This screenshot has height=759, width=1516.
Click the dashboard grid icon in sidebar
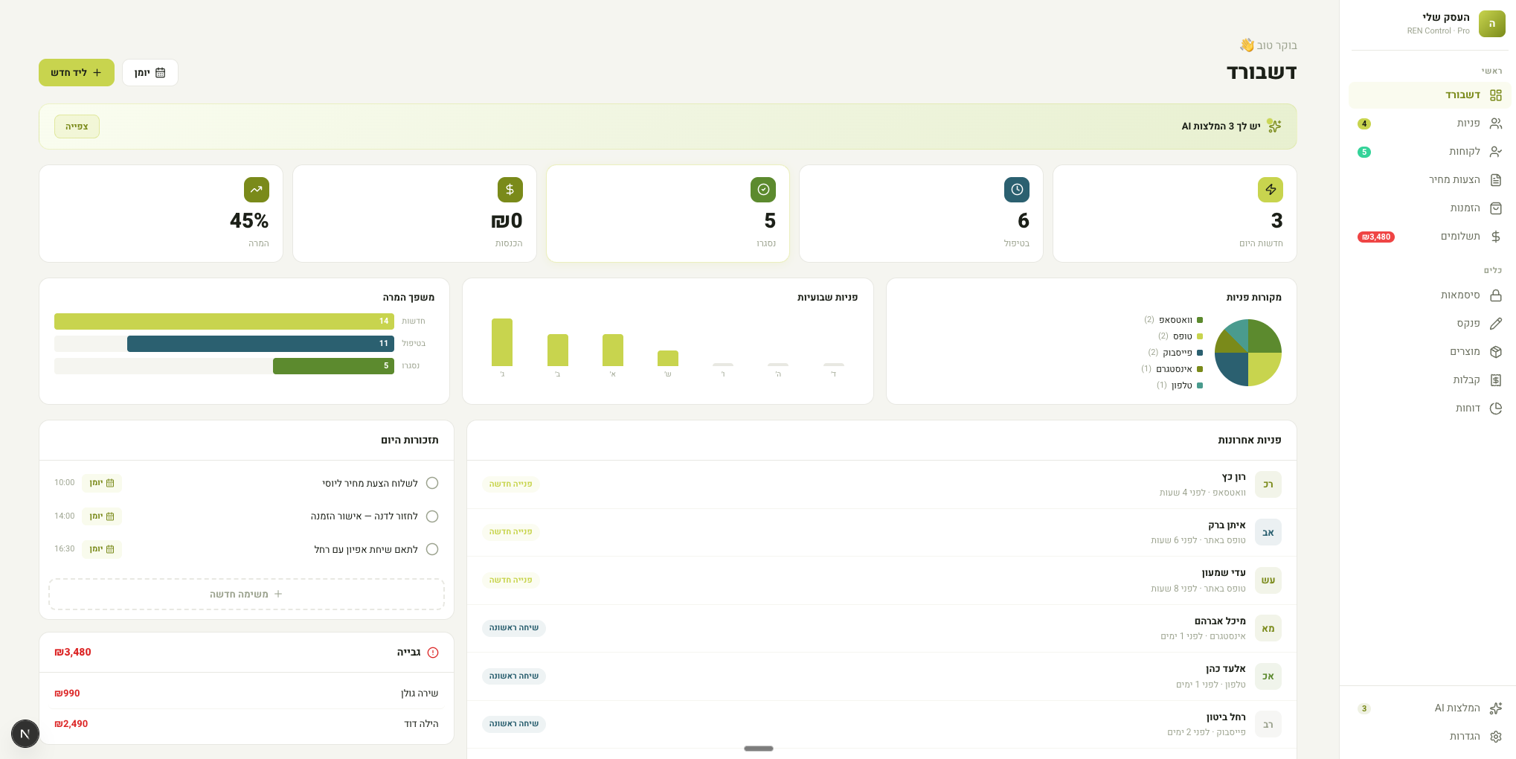click(1496, 95)
